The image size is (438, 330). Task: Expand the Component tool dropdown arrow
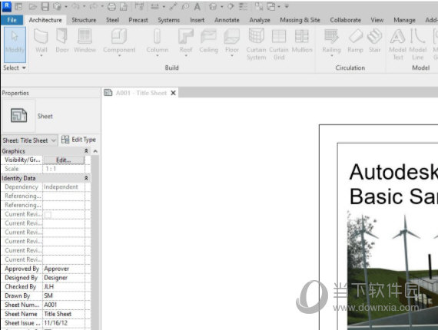point(119,56)
